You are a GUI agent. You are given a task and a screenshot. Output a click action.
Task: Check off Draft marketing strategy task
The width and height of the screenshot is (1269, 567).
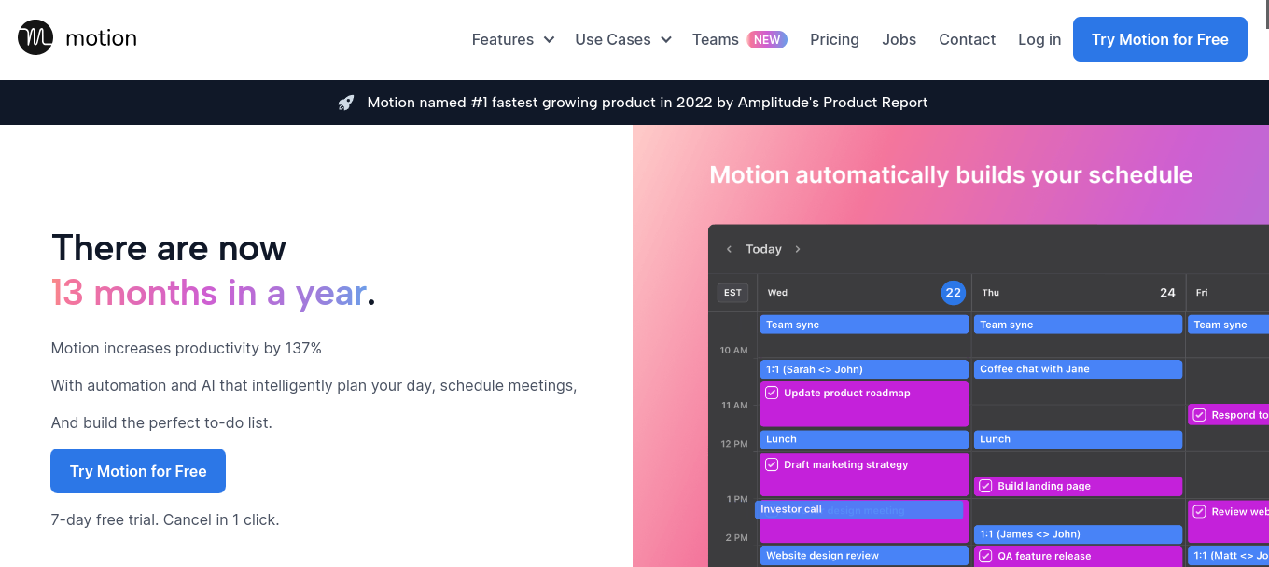(x=772, y=464)
